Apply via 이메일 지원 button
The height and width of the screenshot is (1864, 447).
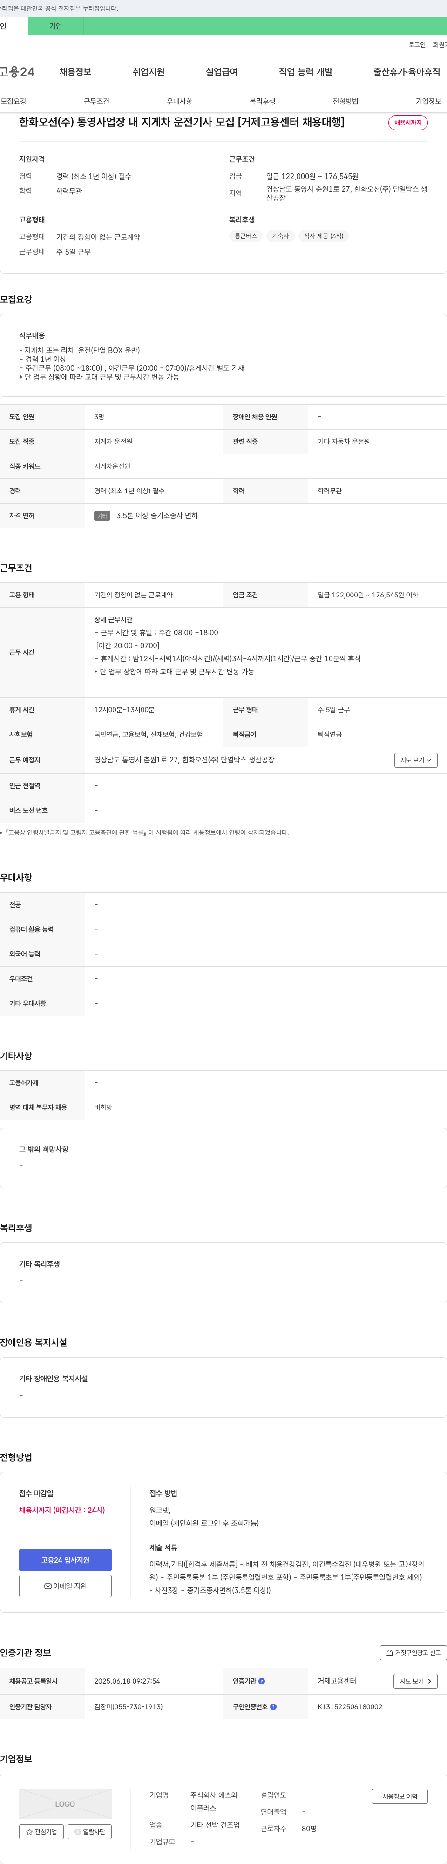65,1586
